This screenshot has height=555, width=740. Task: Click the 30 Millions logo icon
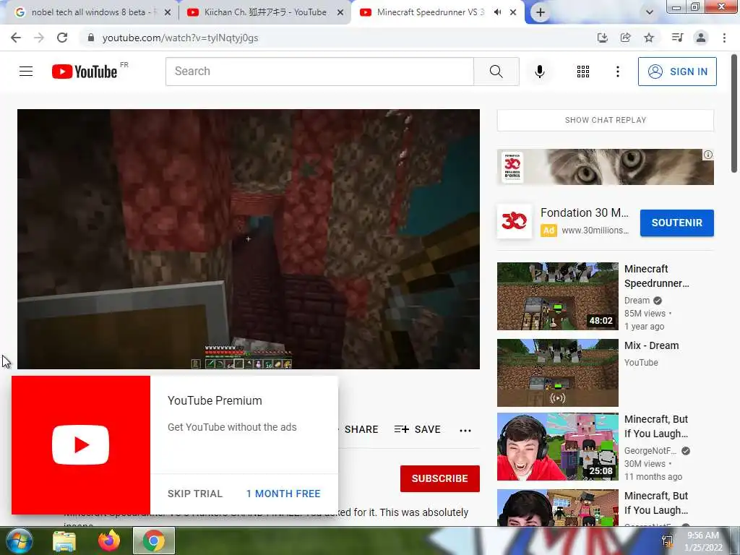[x=515, y=221]
